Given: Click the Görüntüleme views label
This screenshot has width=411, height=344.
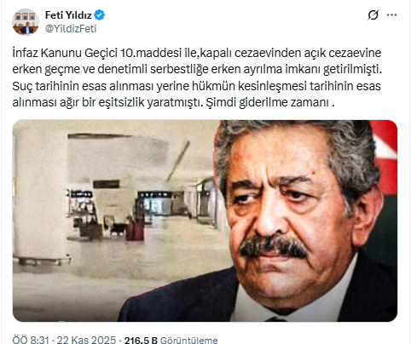Looking at the screenshot, I should 189,340.
